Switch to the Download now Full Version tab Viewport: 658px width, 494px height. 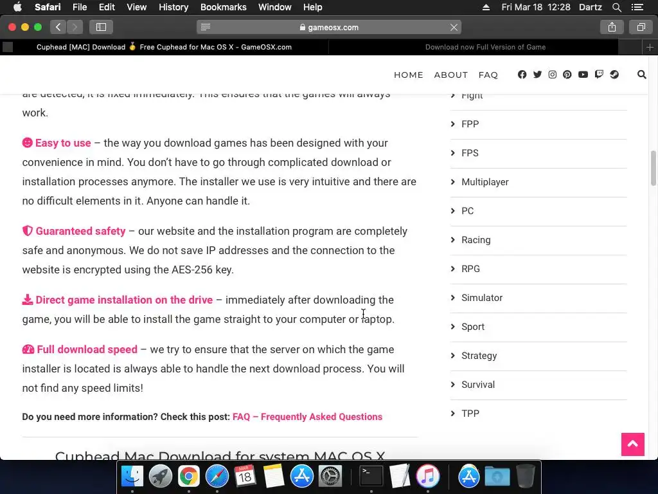pyautogui.click(x=485, y=47)
